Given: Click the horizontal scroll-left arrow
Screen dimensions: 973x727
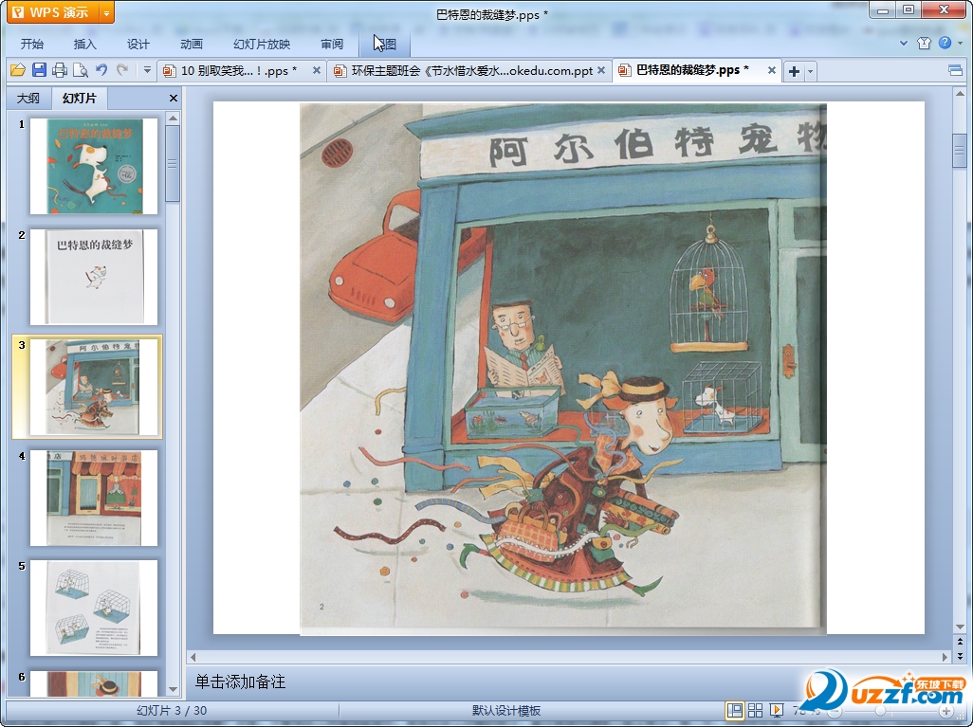Looking at the screenshot, I should [x=193, y=657].
